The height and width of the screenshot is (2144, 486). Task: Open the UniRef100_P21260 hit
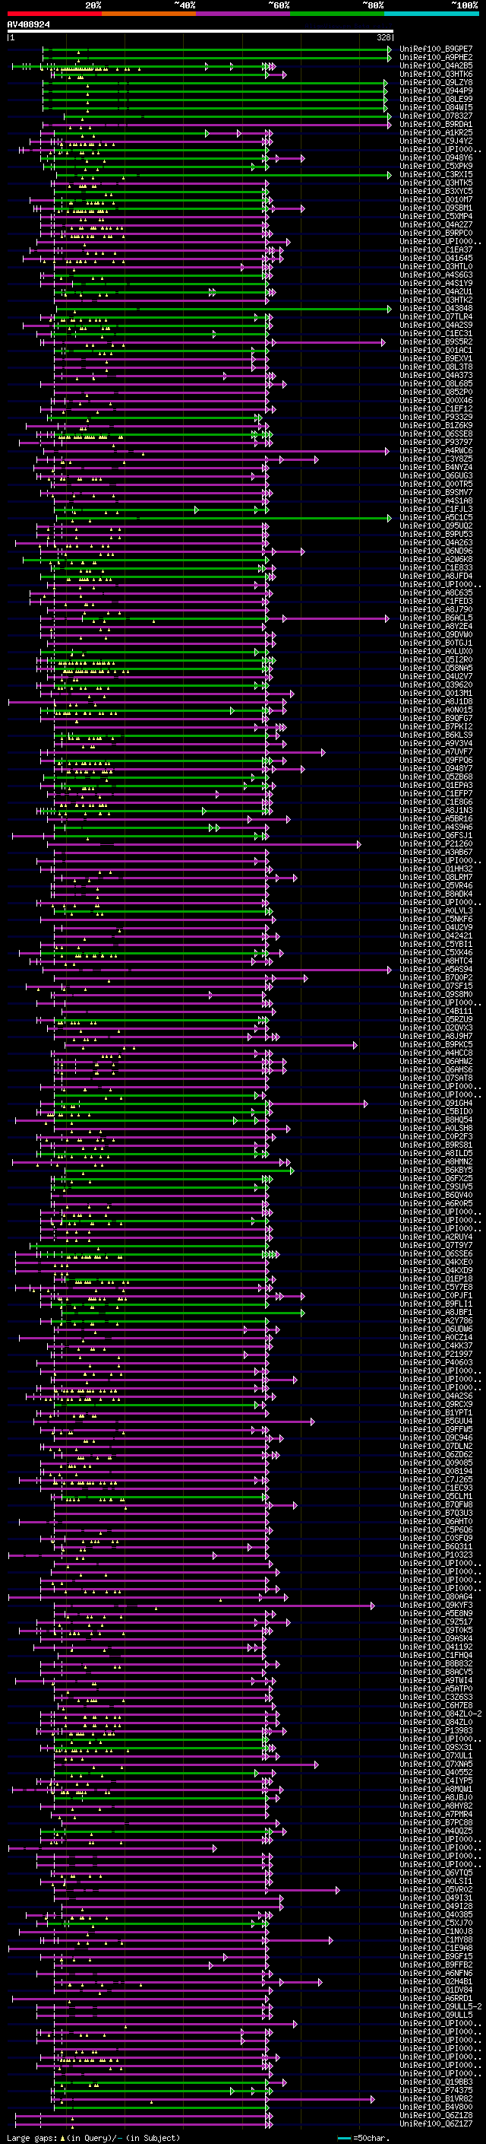436,844
